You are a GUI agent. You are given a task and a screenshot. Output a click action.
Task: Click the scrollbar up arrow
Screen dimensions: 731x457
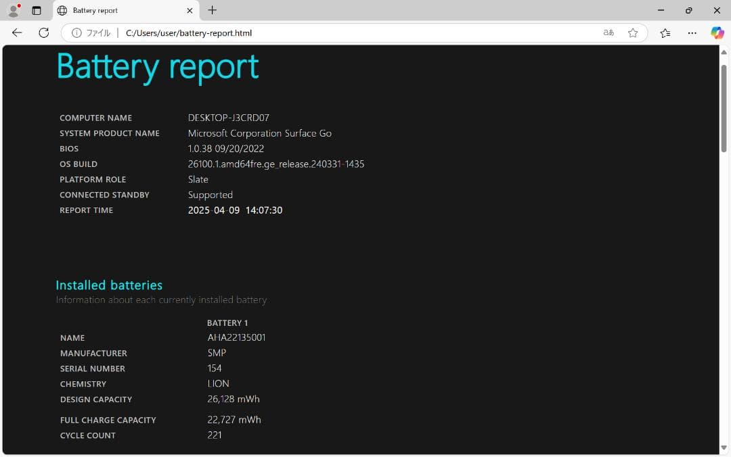pos(724,52)
